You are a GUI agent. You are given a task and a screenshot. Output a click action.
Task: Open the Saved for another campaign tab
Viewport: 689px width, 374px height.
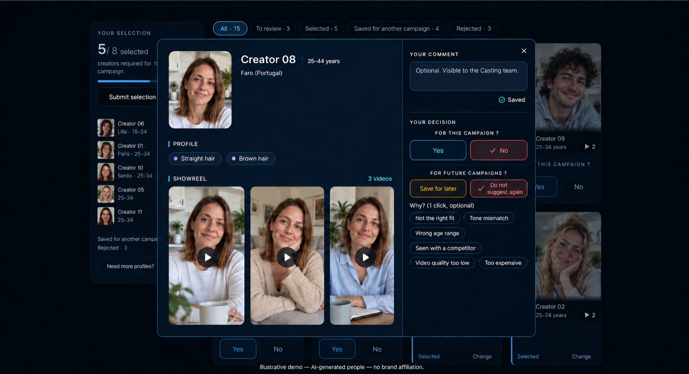[x=396, y=28]
